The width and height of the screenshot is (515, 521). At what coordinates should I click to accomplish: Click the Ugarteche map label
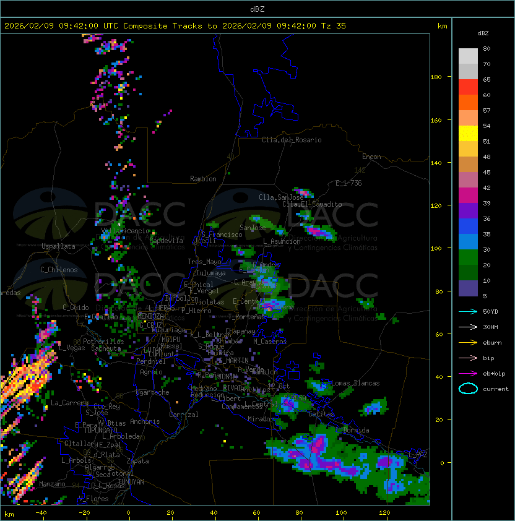click(x=152, y=392)
